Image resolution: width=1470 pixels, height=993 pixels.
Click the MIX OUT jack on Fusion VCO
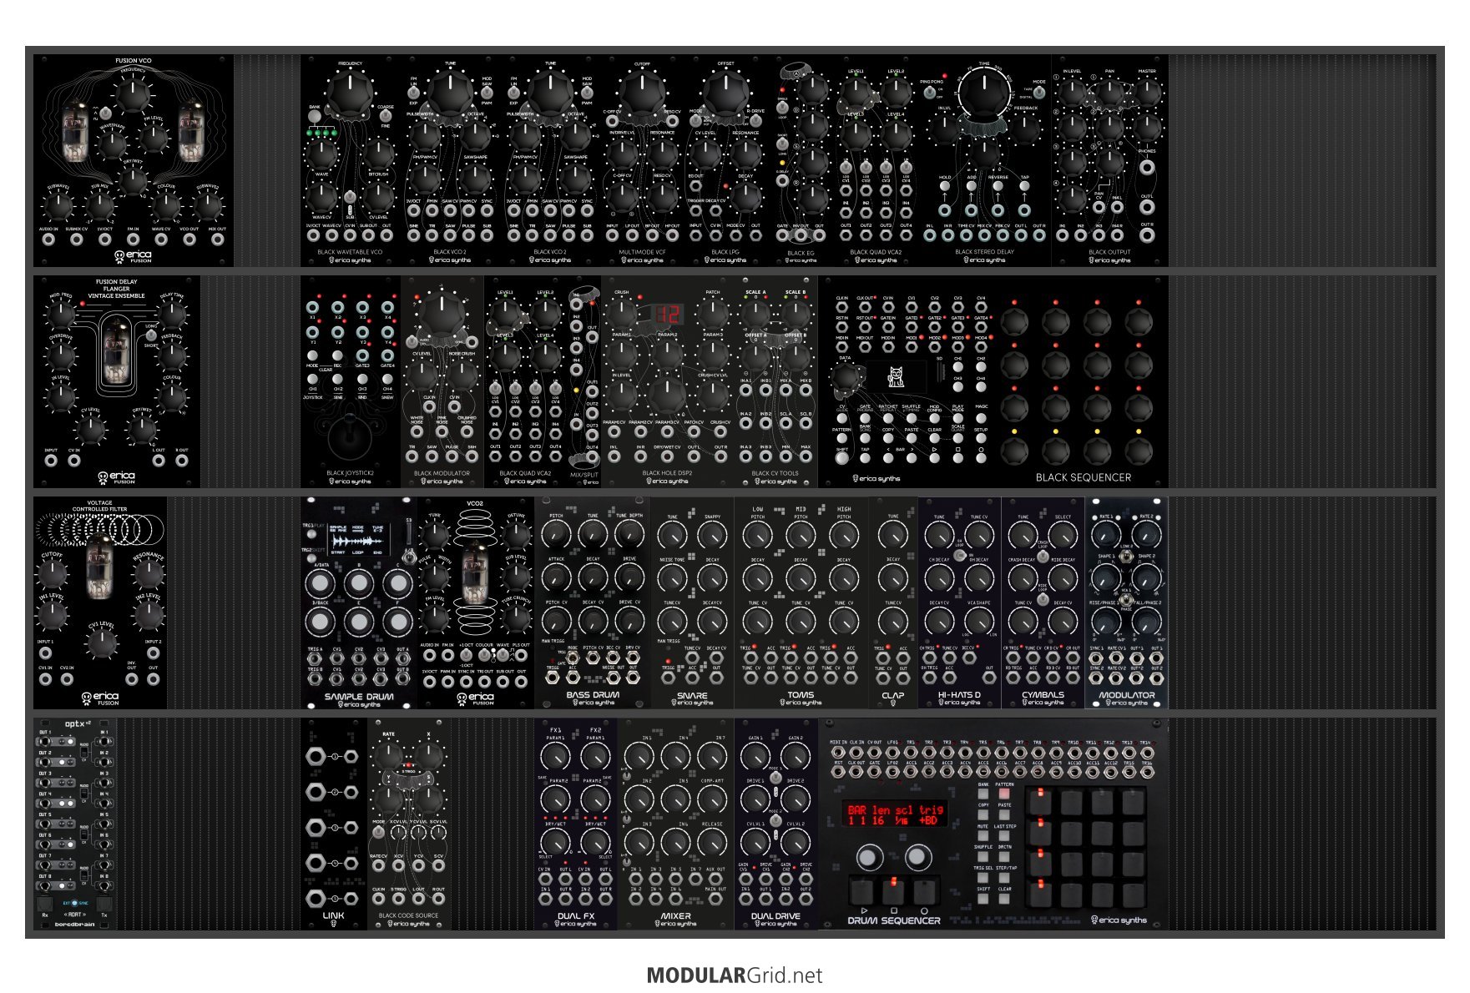coord(217,239)
